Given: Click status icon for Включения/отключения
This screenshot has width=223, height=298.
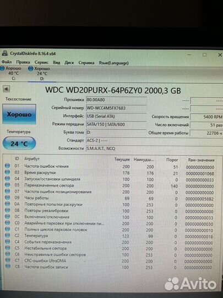Looking at the screenshot, I should pyautogui.click(x=7, y=216).
